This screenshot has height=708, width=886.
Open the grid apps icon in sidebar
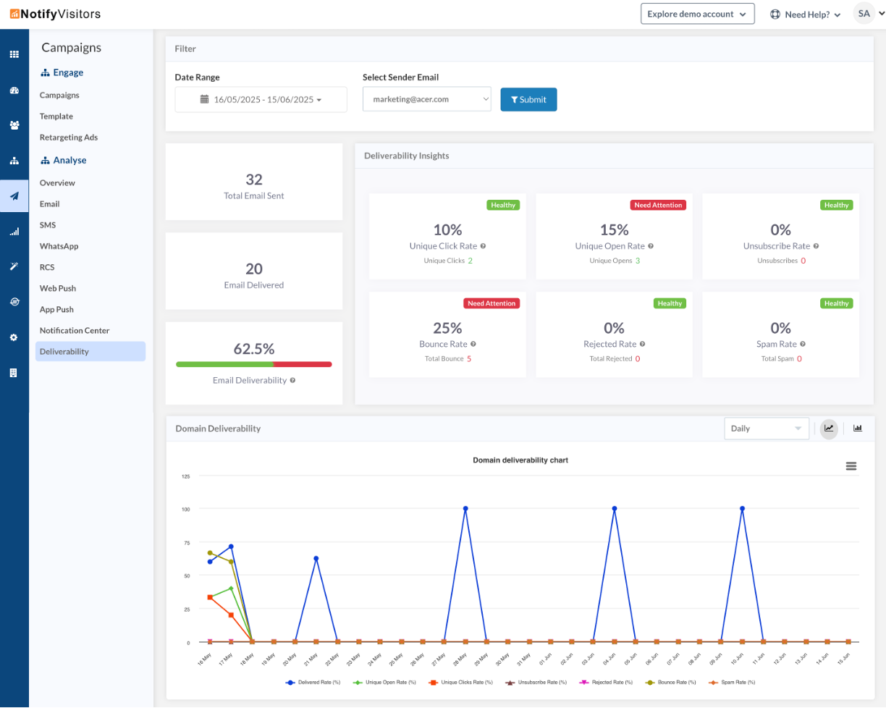click(x=14, y=54)
